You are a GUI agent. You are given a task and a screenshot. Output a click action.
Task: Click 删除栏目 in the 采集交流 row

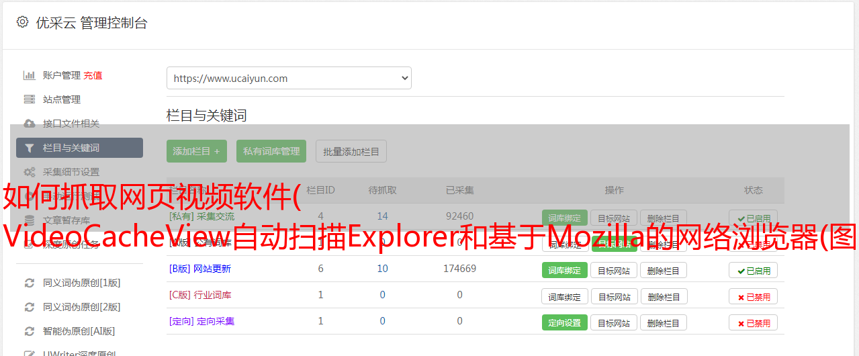(x=664, y=218)
